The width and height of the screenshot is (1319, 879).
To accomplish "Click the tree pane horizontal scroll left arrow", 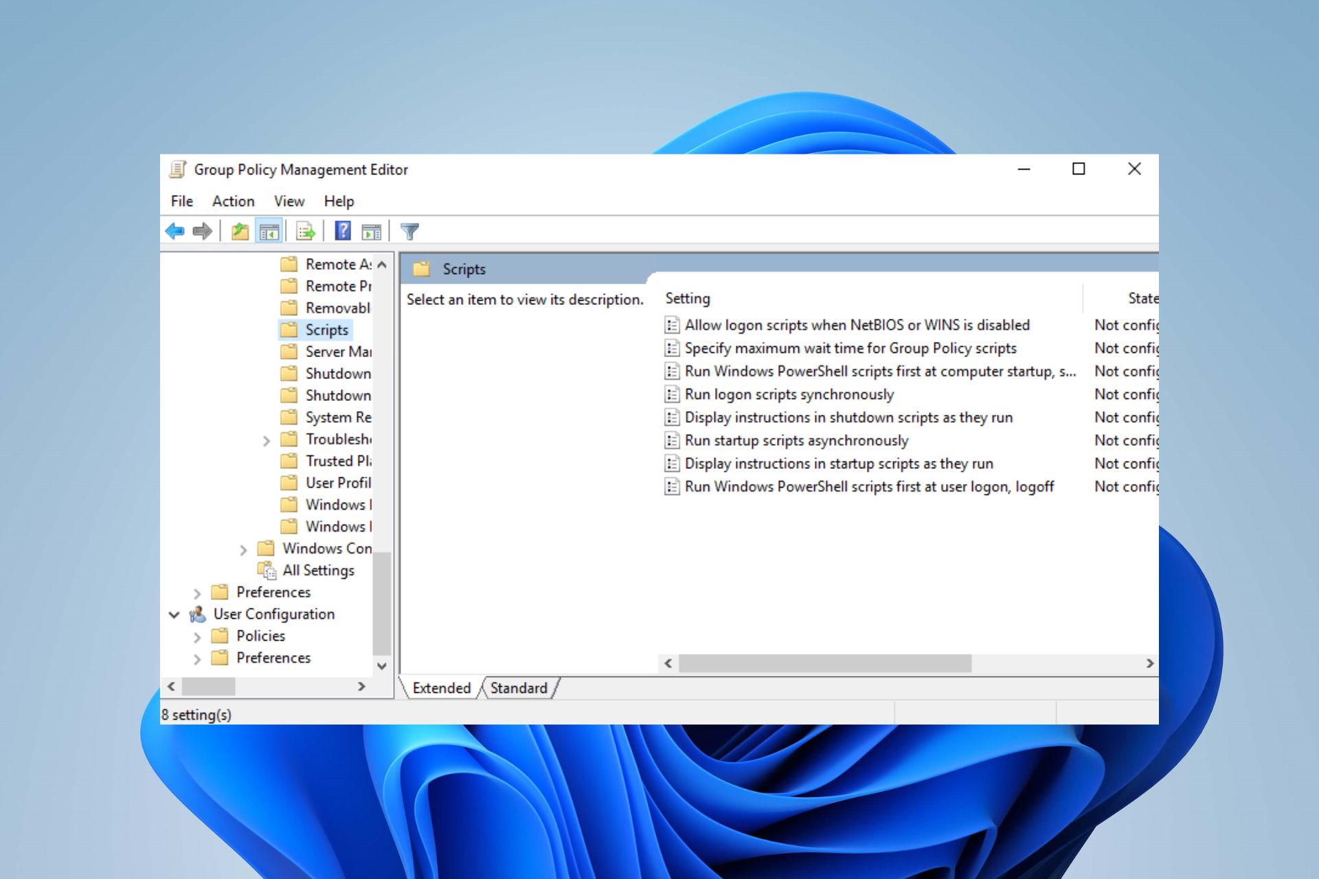I will coord(172,687).
